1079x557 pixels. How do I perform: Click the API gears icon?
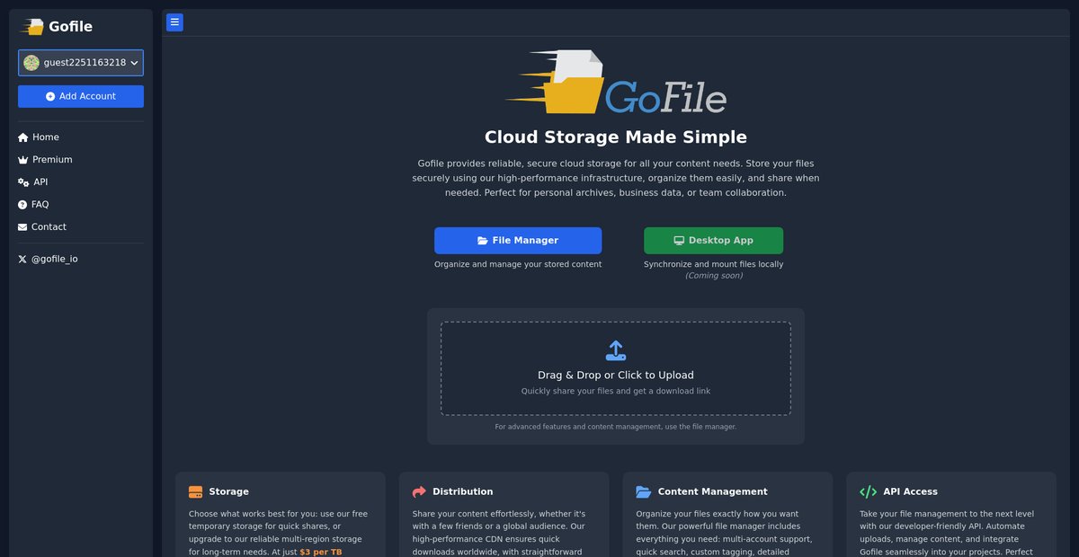(23, 182)
